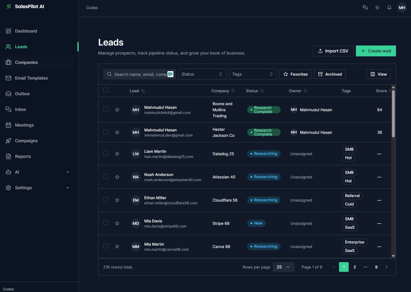
Task: Go to next page arrow
Action: [x=387, y=267]
